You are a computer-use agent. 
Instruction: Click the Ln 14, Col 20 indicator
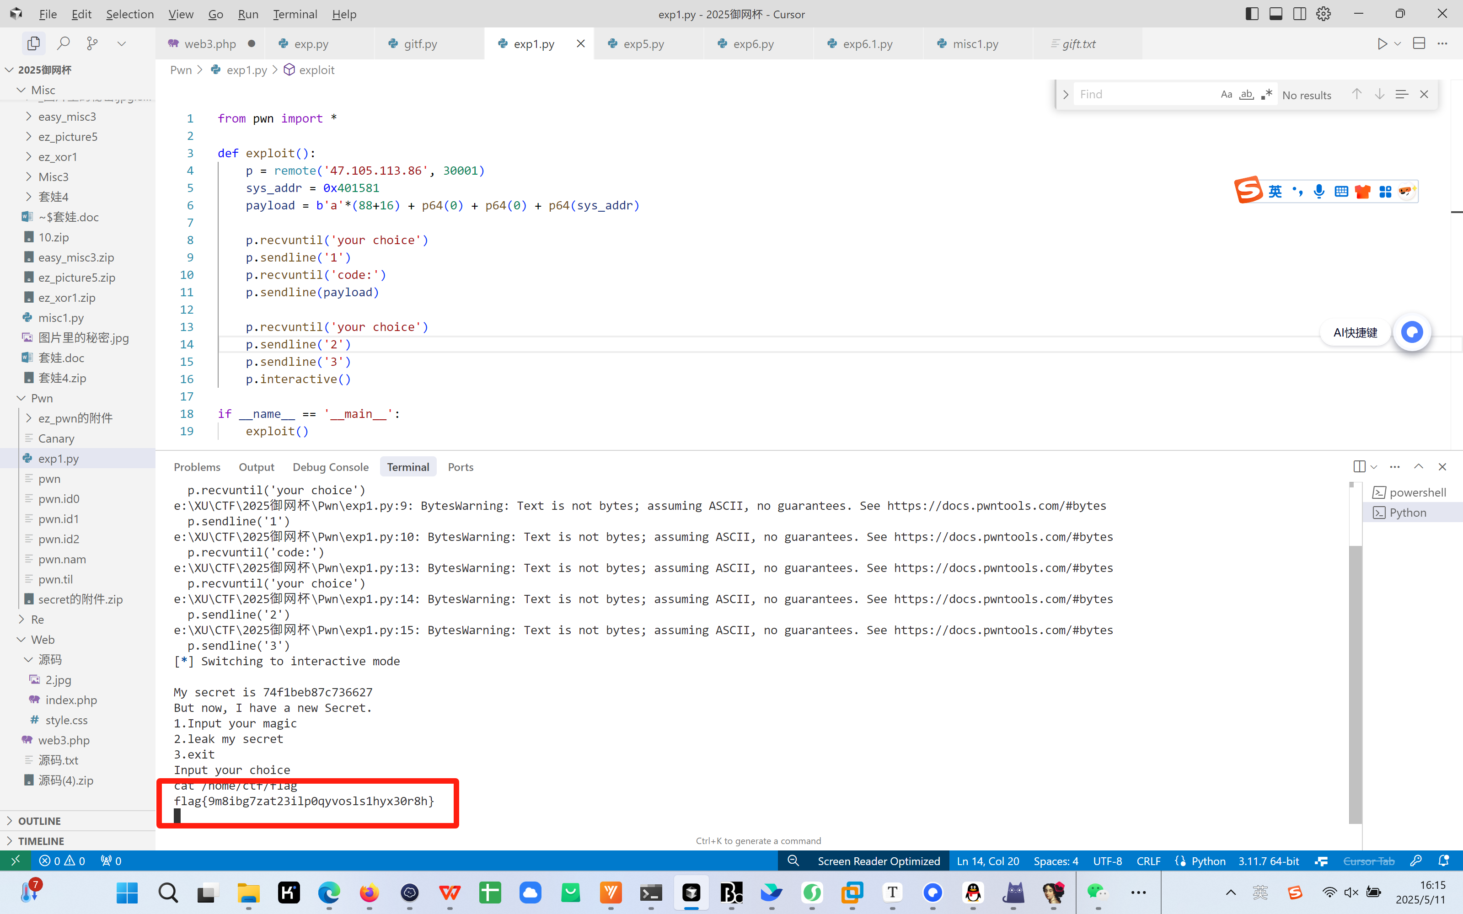pyautogui.click(x=988, y=861)
